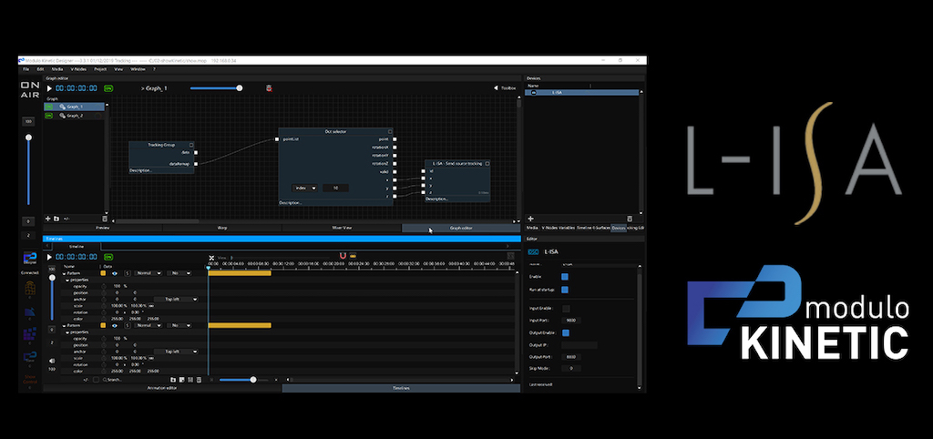Delete device with trash icon
This screenshot has width=933, height=439.
click(x=631, y=219)
